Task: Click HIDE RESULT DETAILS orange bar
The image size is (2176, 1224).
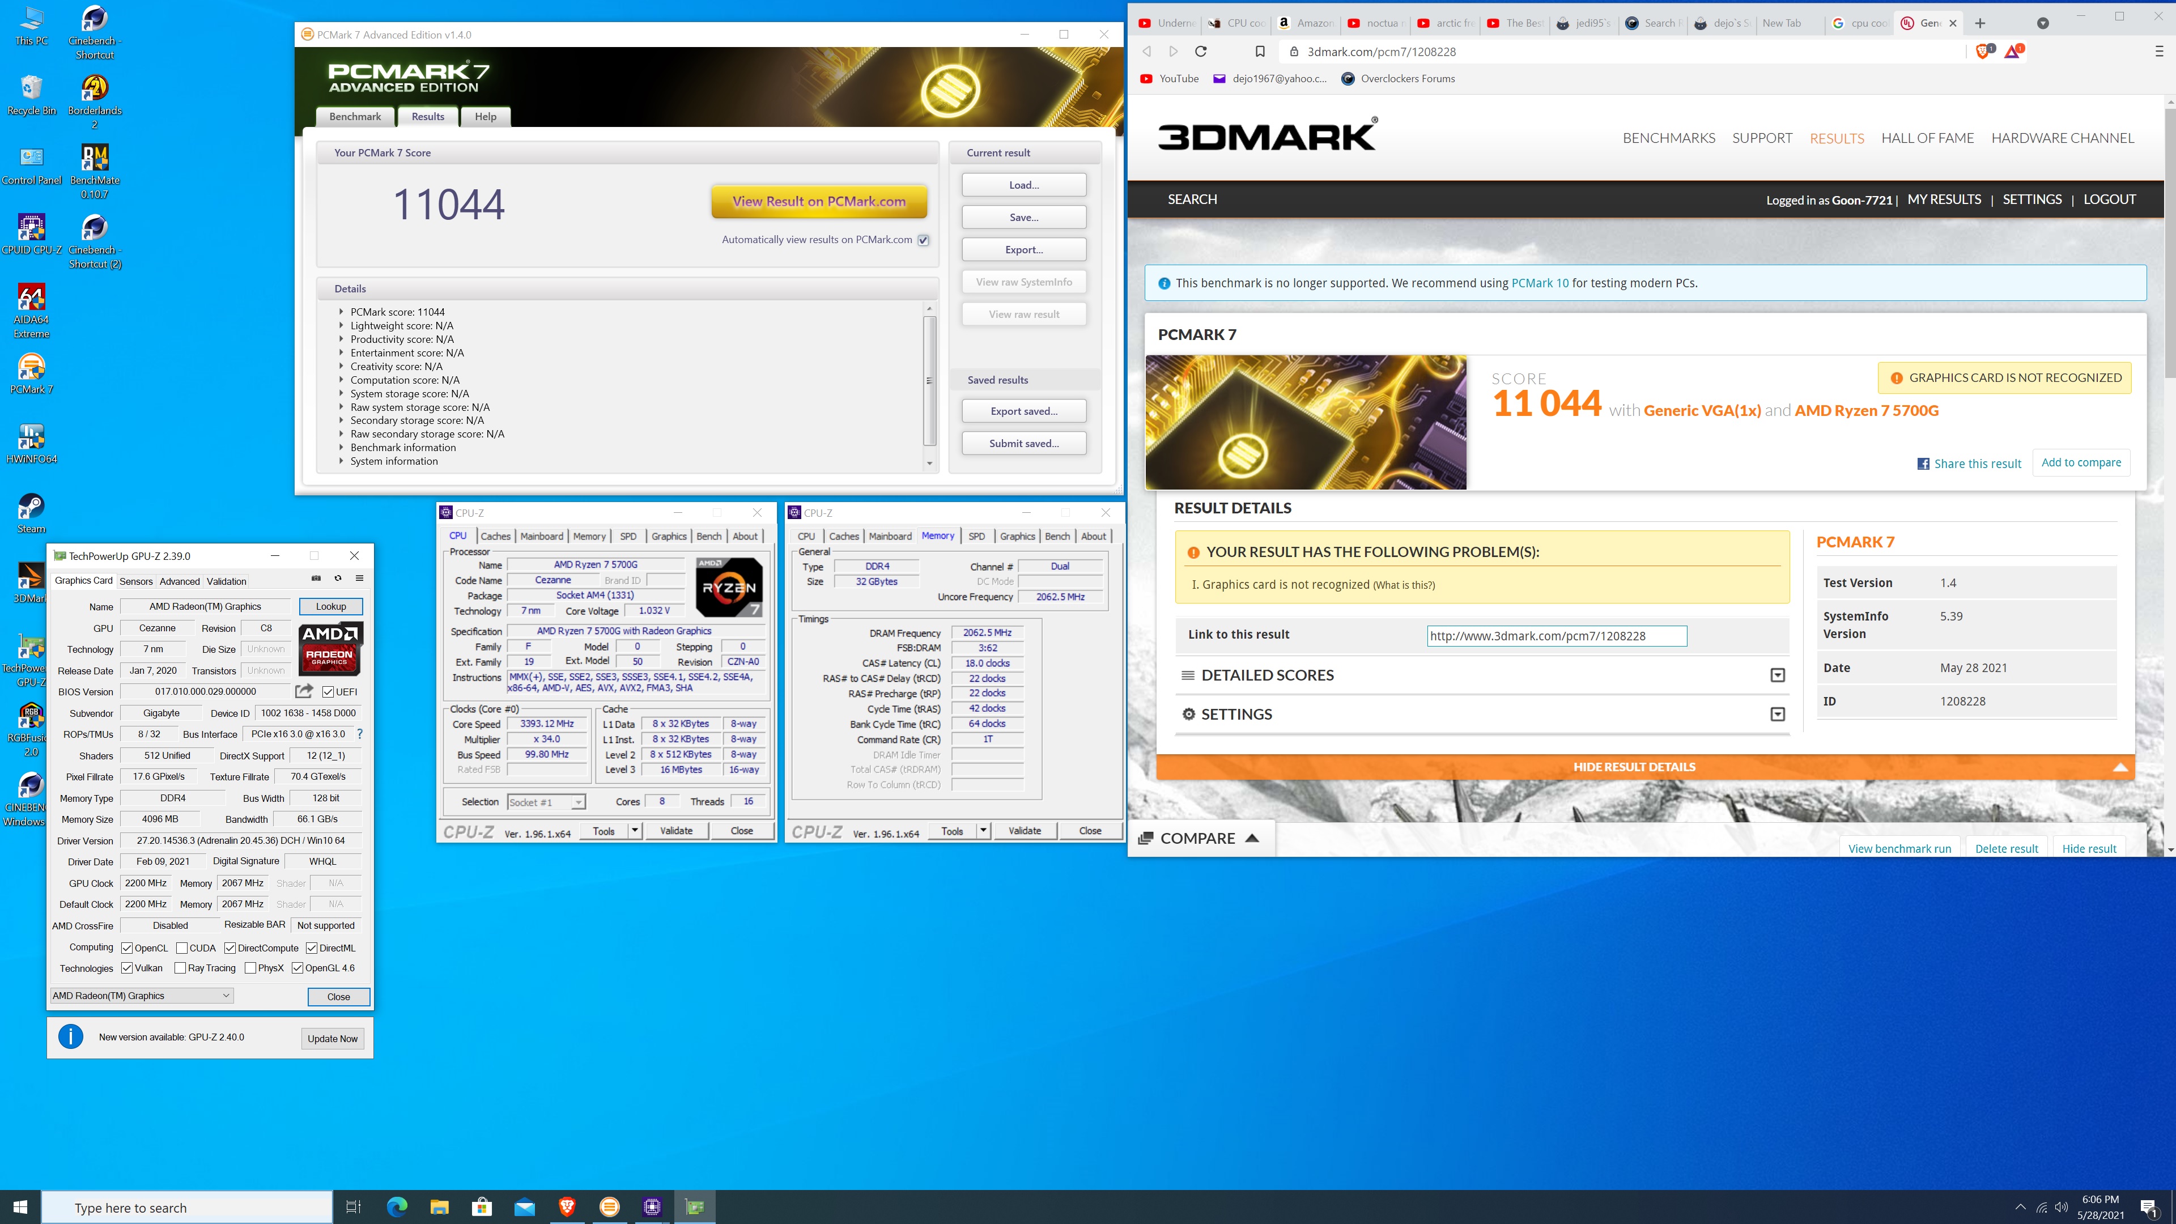Action: [1644, 767]
